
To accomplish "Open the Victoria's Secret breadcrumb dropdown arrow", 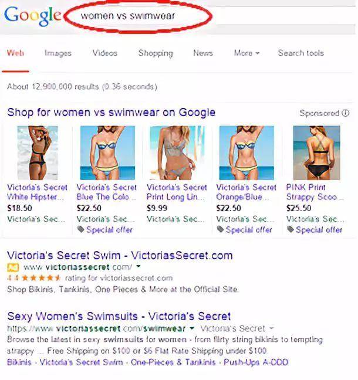I will tap(272, 328).
